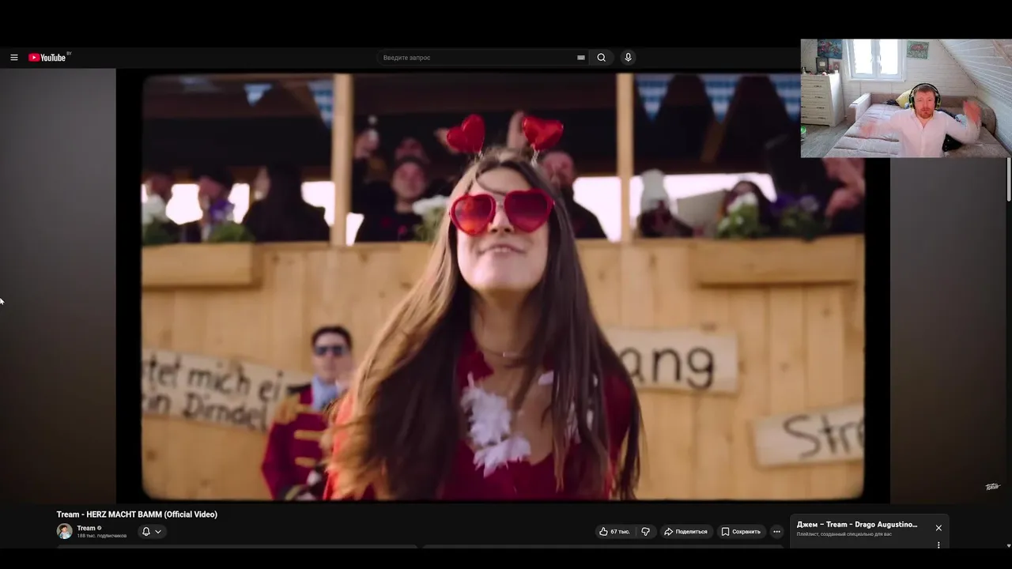
Task: Dislike the video with thumbs-down button
Action: coord(645,532)
